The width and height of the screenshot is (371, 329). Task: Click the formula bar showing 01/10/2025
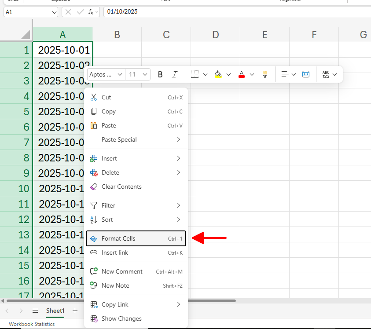[237, 12]
